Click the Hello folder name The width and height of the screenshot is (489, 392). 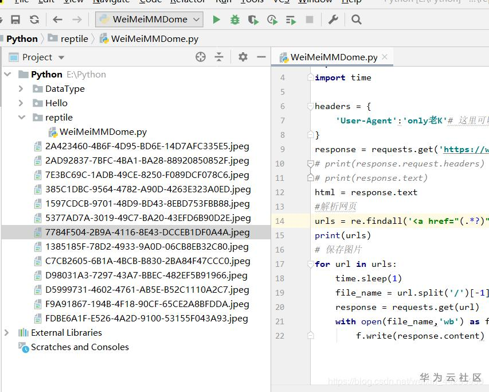point(56,103)
